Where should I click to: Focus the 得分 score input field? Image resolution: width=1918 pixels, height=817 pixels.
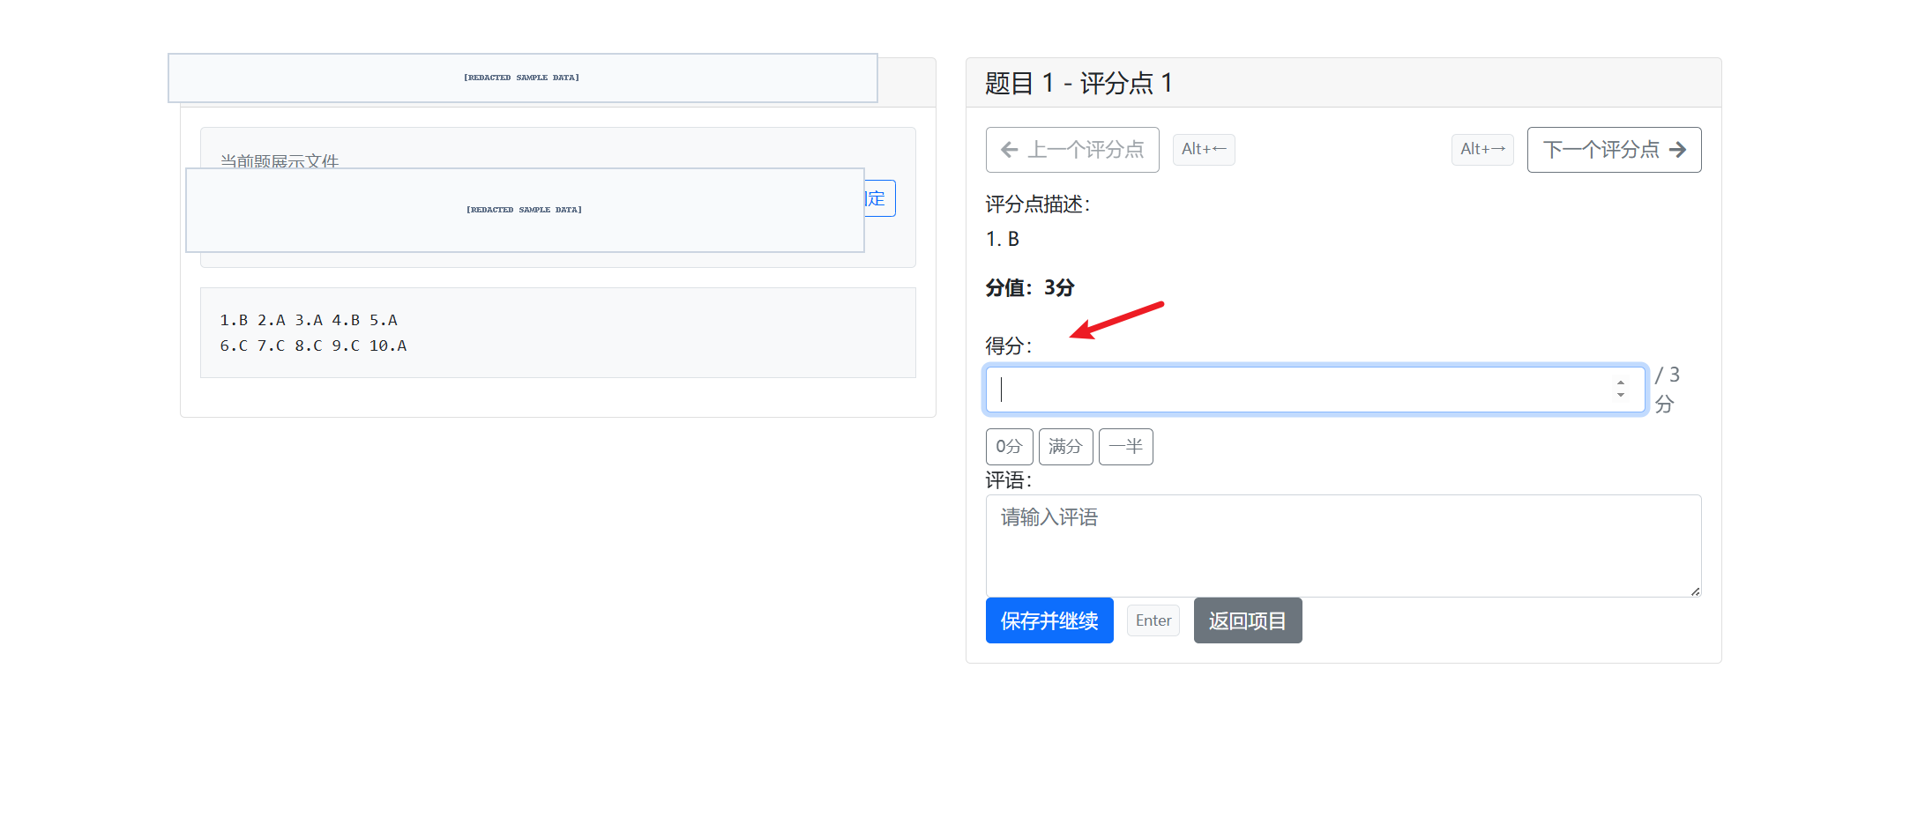click(1315, 390)
